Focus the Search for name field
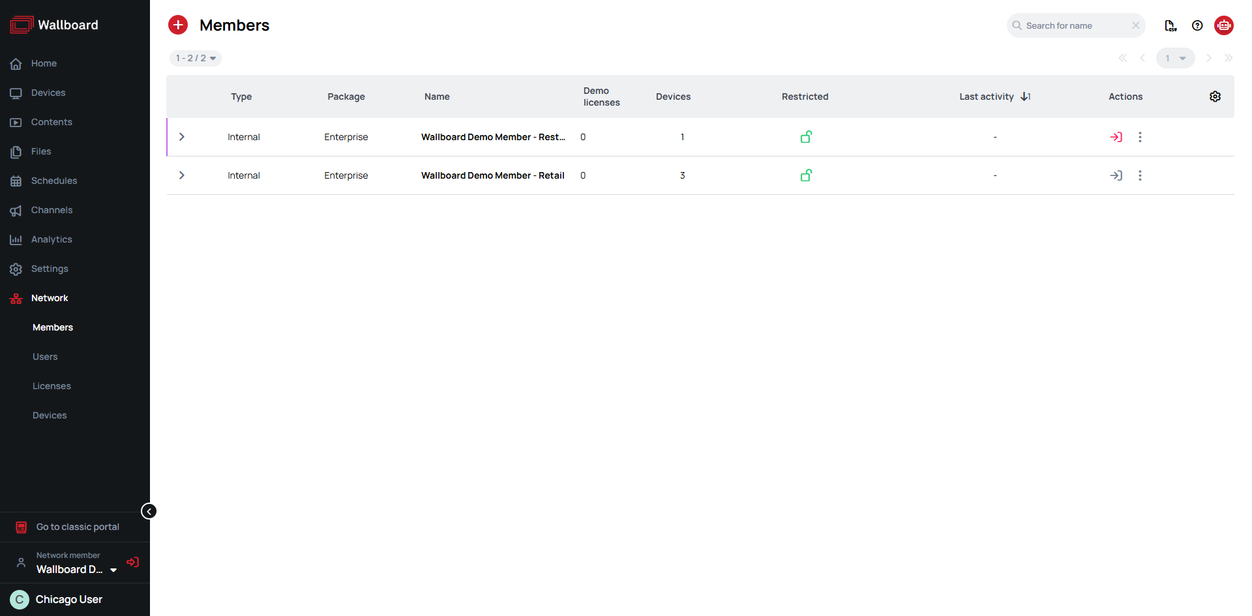 pyautogui.click(x=1076, y=25)
